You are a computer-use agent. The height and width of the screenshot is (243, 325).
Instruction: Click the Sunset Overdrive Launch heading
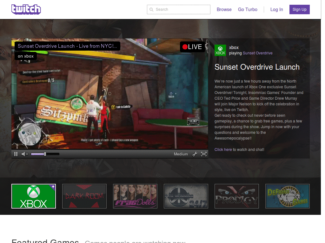257,67
